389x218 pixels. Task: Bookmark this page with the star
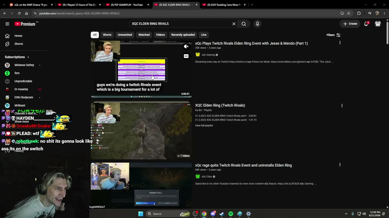pyautogui.click(x=349, y=13)
